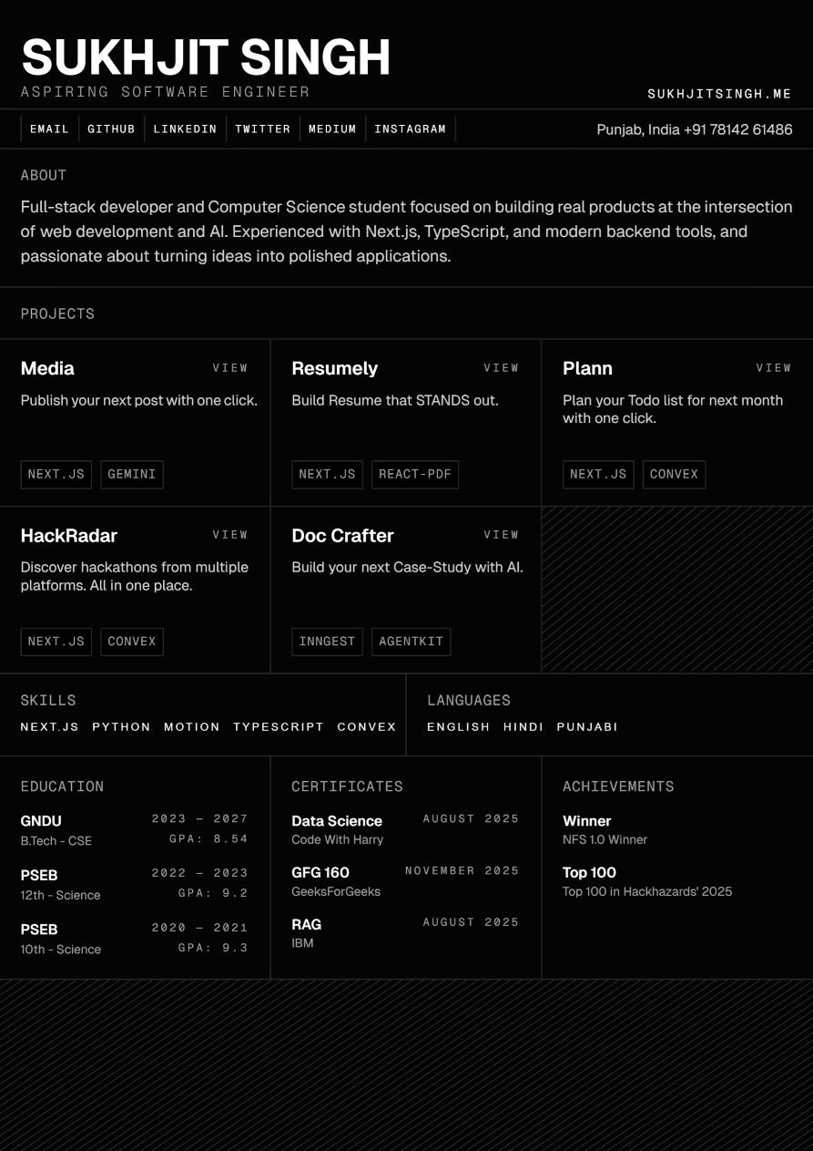Select the REACT-PDF tag under Resumely
This screenshot has width=813, height=1151.
(415, 475)
